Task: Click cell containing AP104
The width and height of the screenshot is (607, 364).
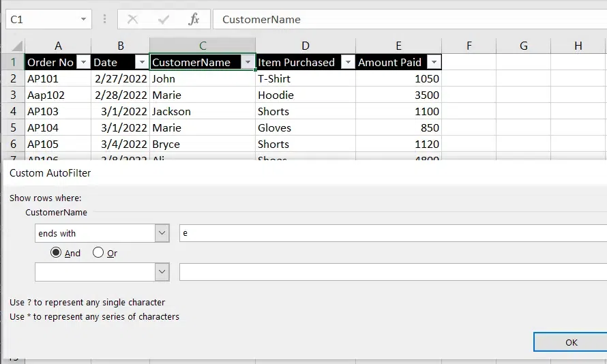Action: [x=58, y=127]
